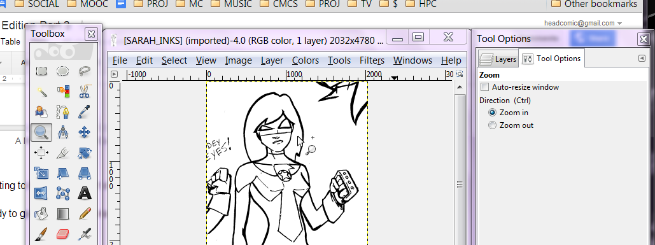This screenshot has width=655, height=245.
Task: Choose the Free Select lasso tool
Action: [85, 71]
